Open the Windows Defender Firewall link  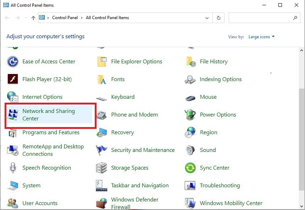[135, 203]
